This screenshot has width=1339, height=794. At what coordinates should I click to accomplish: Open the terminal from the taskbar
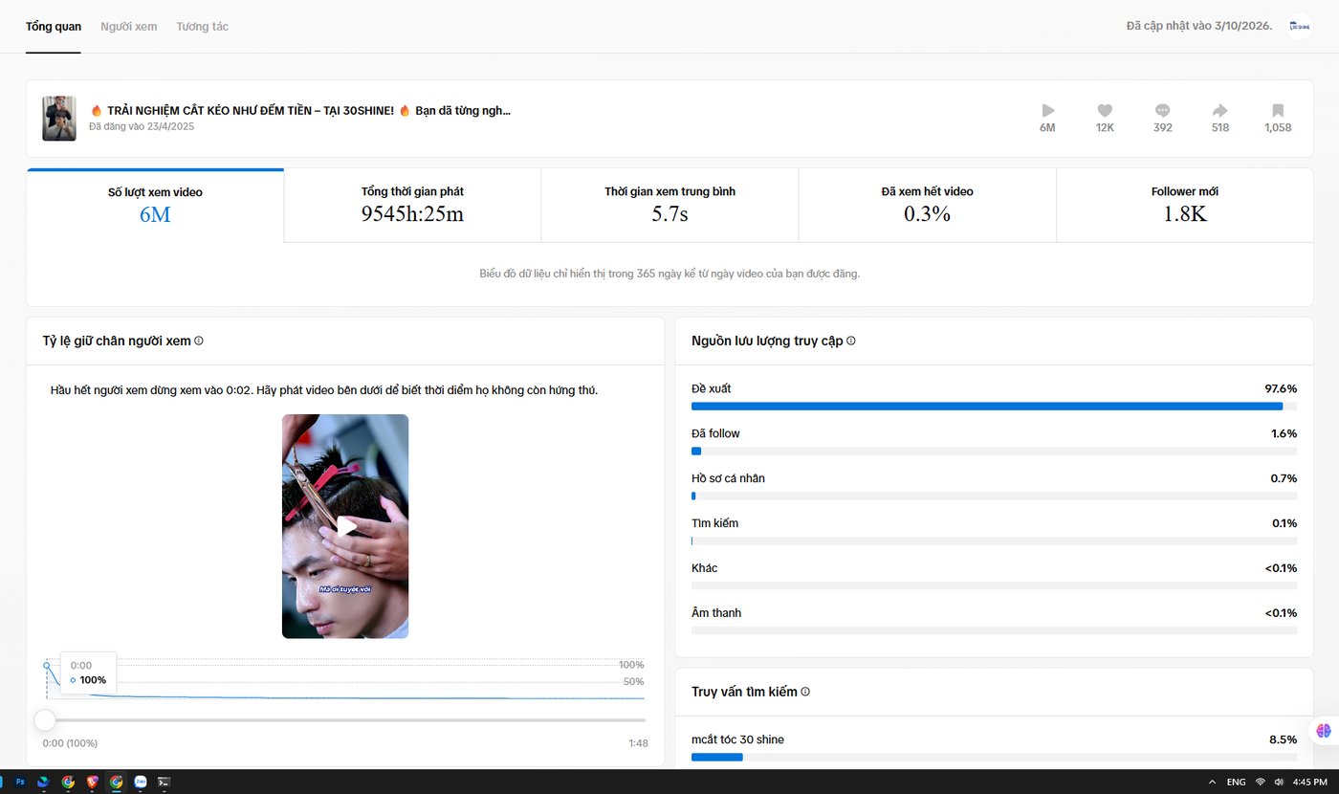(165, 782)
